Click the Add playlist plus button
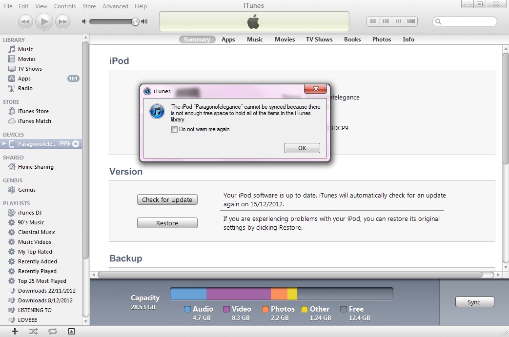Image resolution: width=509 pixels, height=337 pixels. [15, 331]
